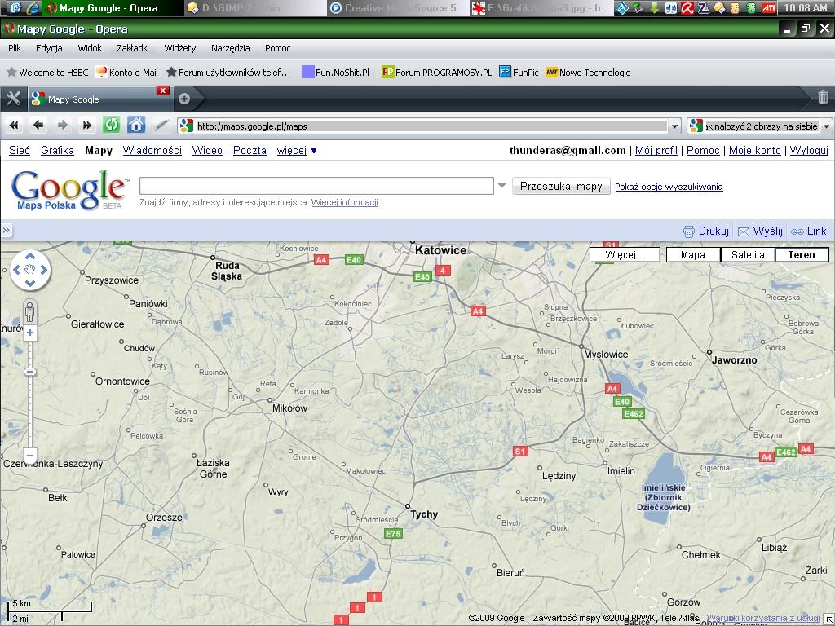Go back one page
The image size is (835, 626).
38,126
